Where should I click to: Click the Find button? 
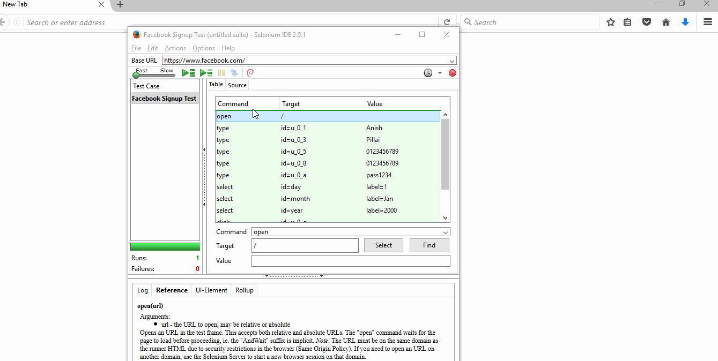(429, 245)
